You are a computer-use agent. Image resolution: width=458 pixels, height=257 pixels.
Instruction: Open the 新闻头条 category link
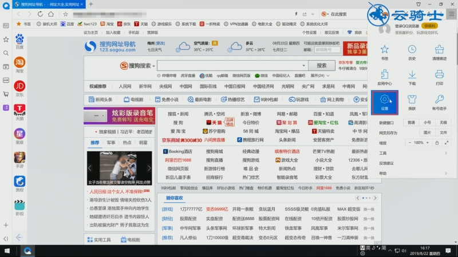(x=101, y=99)
